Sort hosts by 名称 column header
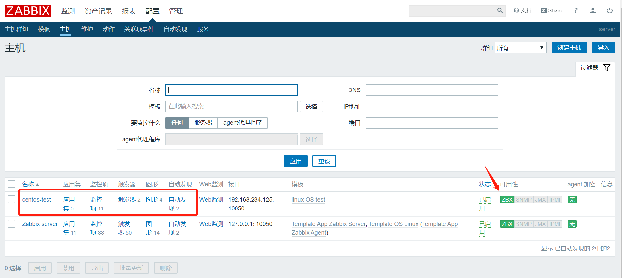 click(x=30, y=184)
